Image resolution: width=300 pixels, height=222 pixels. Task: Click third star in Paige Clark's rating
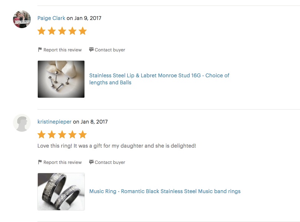tap(62, 31)
